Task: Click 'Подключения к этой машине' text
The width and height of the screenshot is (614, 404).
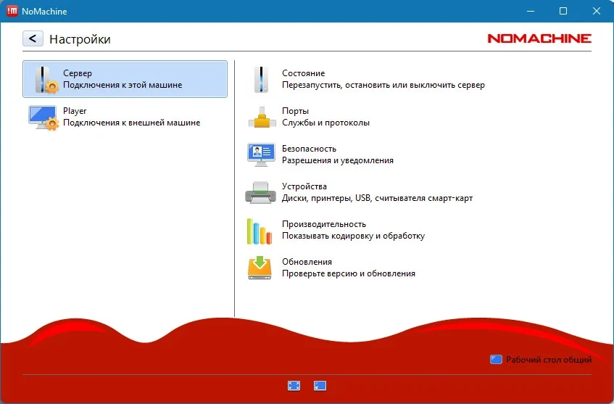Action: [123, 85]
